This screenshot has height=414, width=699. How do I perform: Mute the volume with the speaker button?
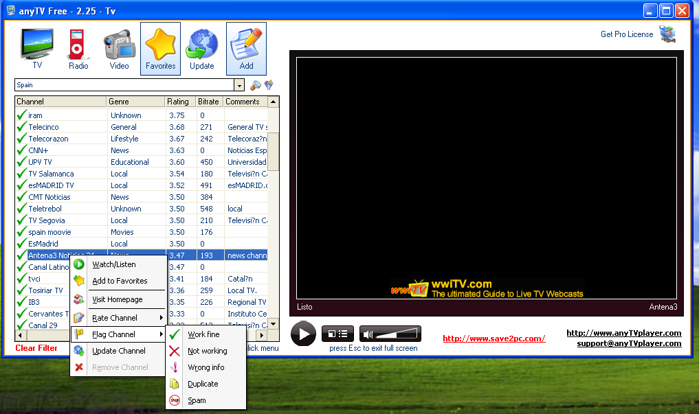367,334
